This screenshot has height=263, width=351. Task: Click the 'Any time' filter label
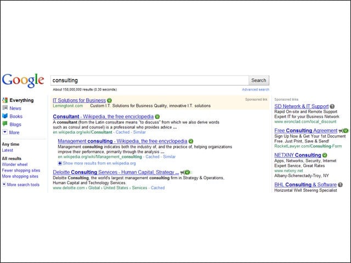pos(10,144)
